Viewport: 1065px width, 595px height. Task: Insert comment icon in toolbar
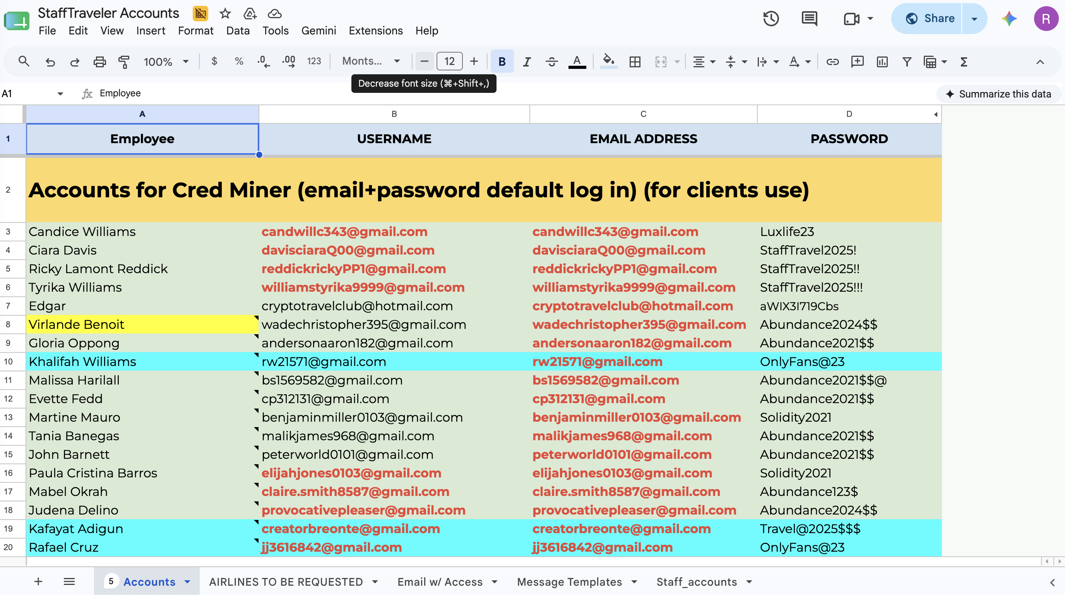pyautogui.click(x=857, y=62)
